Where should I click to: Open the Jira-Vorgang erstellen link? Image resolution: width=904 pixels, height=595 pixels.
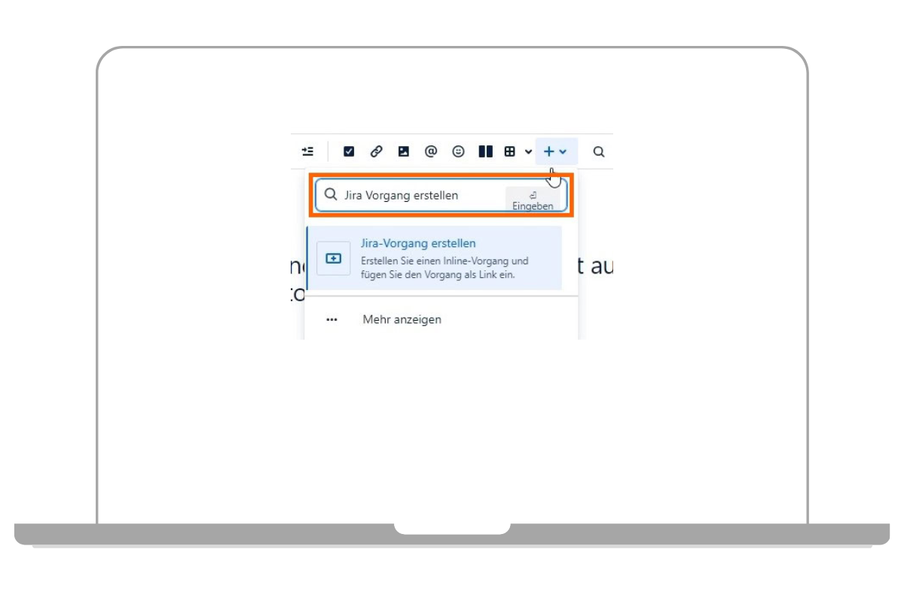(x=419, y=243)
